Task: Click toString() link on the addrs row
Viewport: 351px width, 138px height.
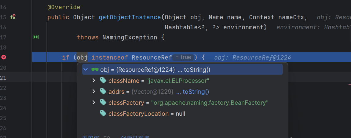Action: (196, 92)
